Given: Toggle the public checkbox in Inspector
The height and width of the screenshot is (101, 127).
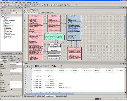Looking at the screenshot, I should click(x=12, y=76).
